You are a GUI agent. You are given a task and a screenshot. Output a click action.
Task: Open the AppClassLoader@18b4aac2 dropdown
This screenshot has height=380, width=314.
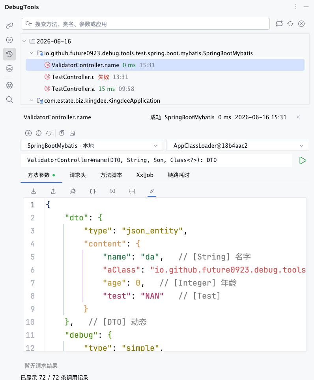238,146
